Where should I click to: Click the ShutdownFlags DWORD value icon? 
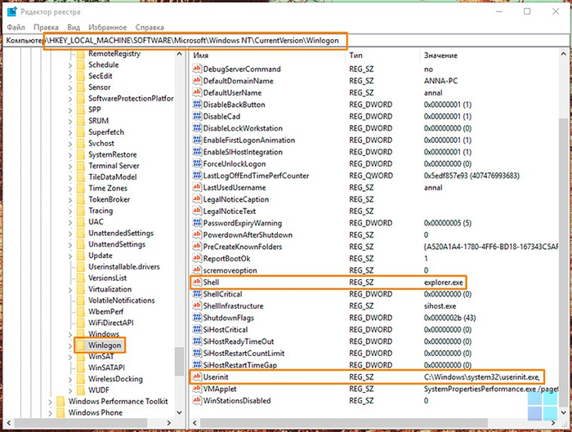click(196, 318)
